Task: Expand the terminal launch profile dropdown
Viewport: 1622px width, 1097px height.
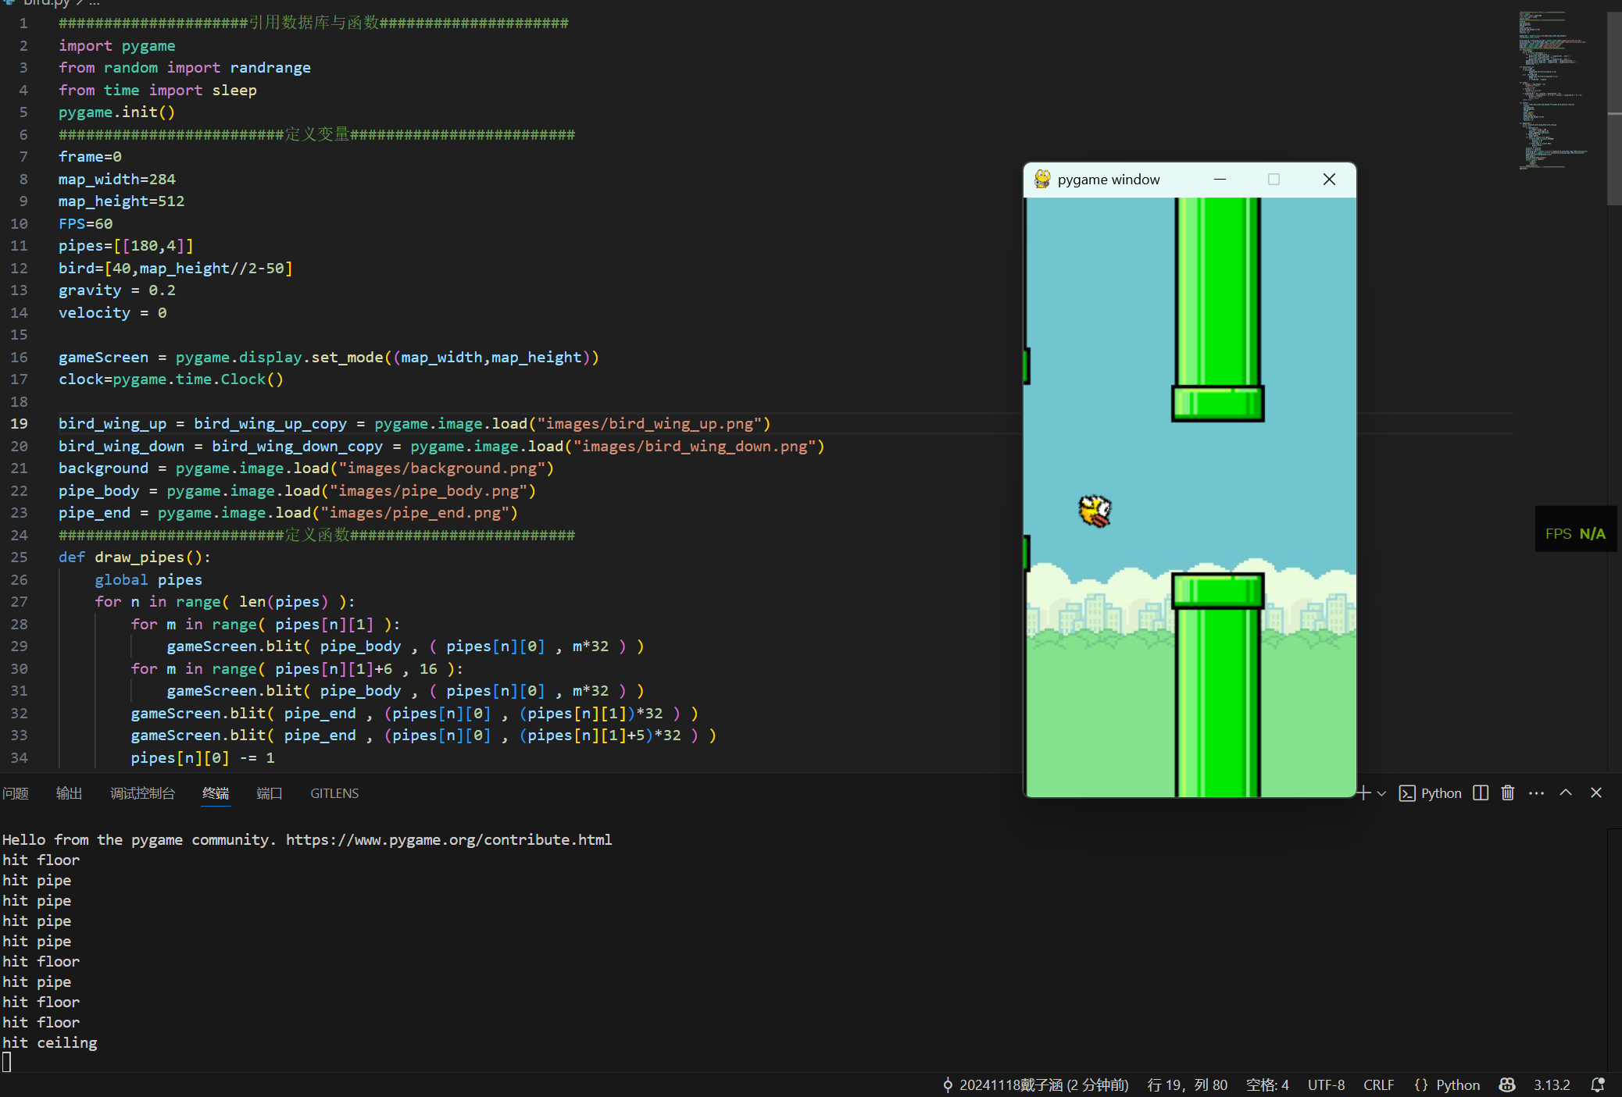Action: pyautogui.click(x=1381, y=793)
